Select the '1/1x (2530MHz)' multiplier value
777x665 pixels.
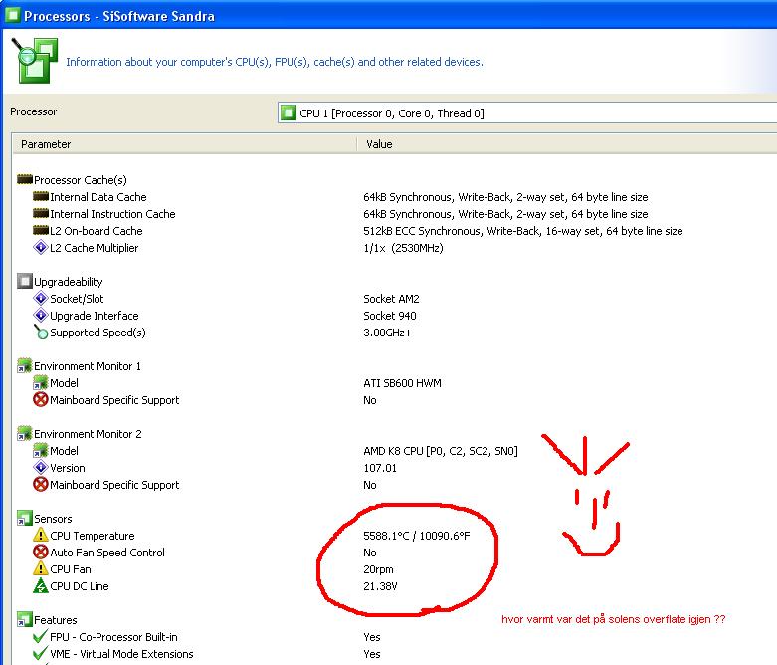tap(403, 248)
